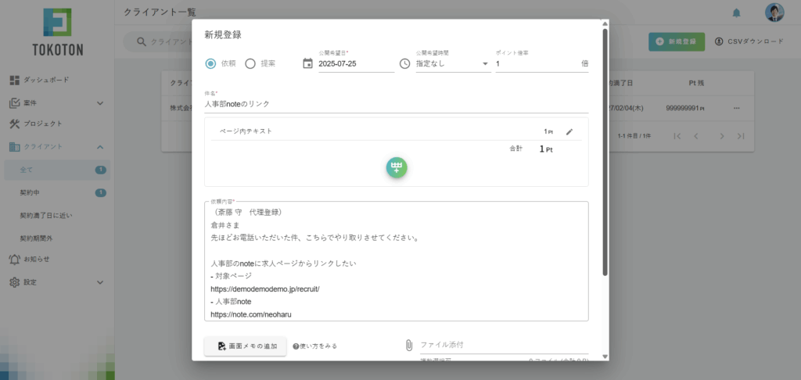Open the 公開希望時間 dropdown

[452, 64]
